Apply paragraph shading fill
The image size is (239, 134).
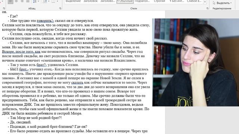click(x=45, y=1)
